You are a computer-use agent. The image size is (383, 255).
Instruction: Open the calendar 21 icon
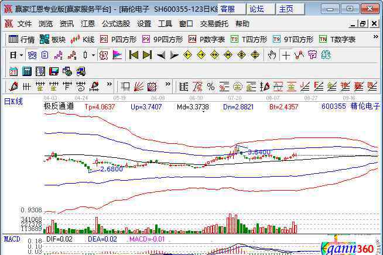pyautogui.click(x=13, y=71)
